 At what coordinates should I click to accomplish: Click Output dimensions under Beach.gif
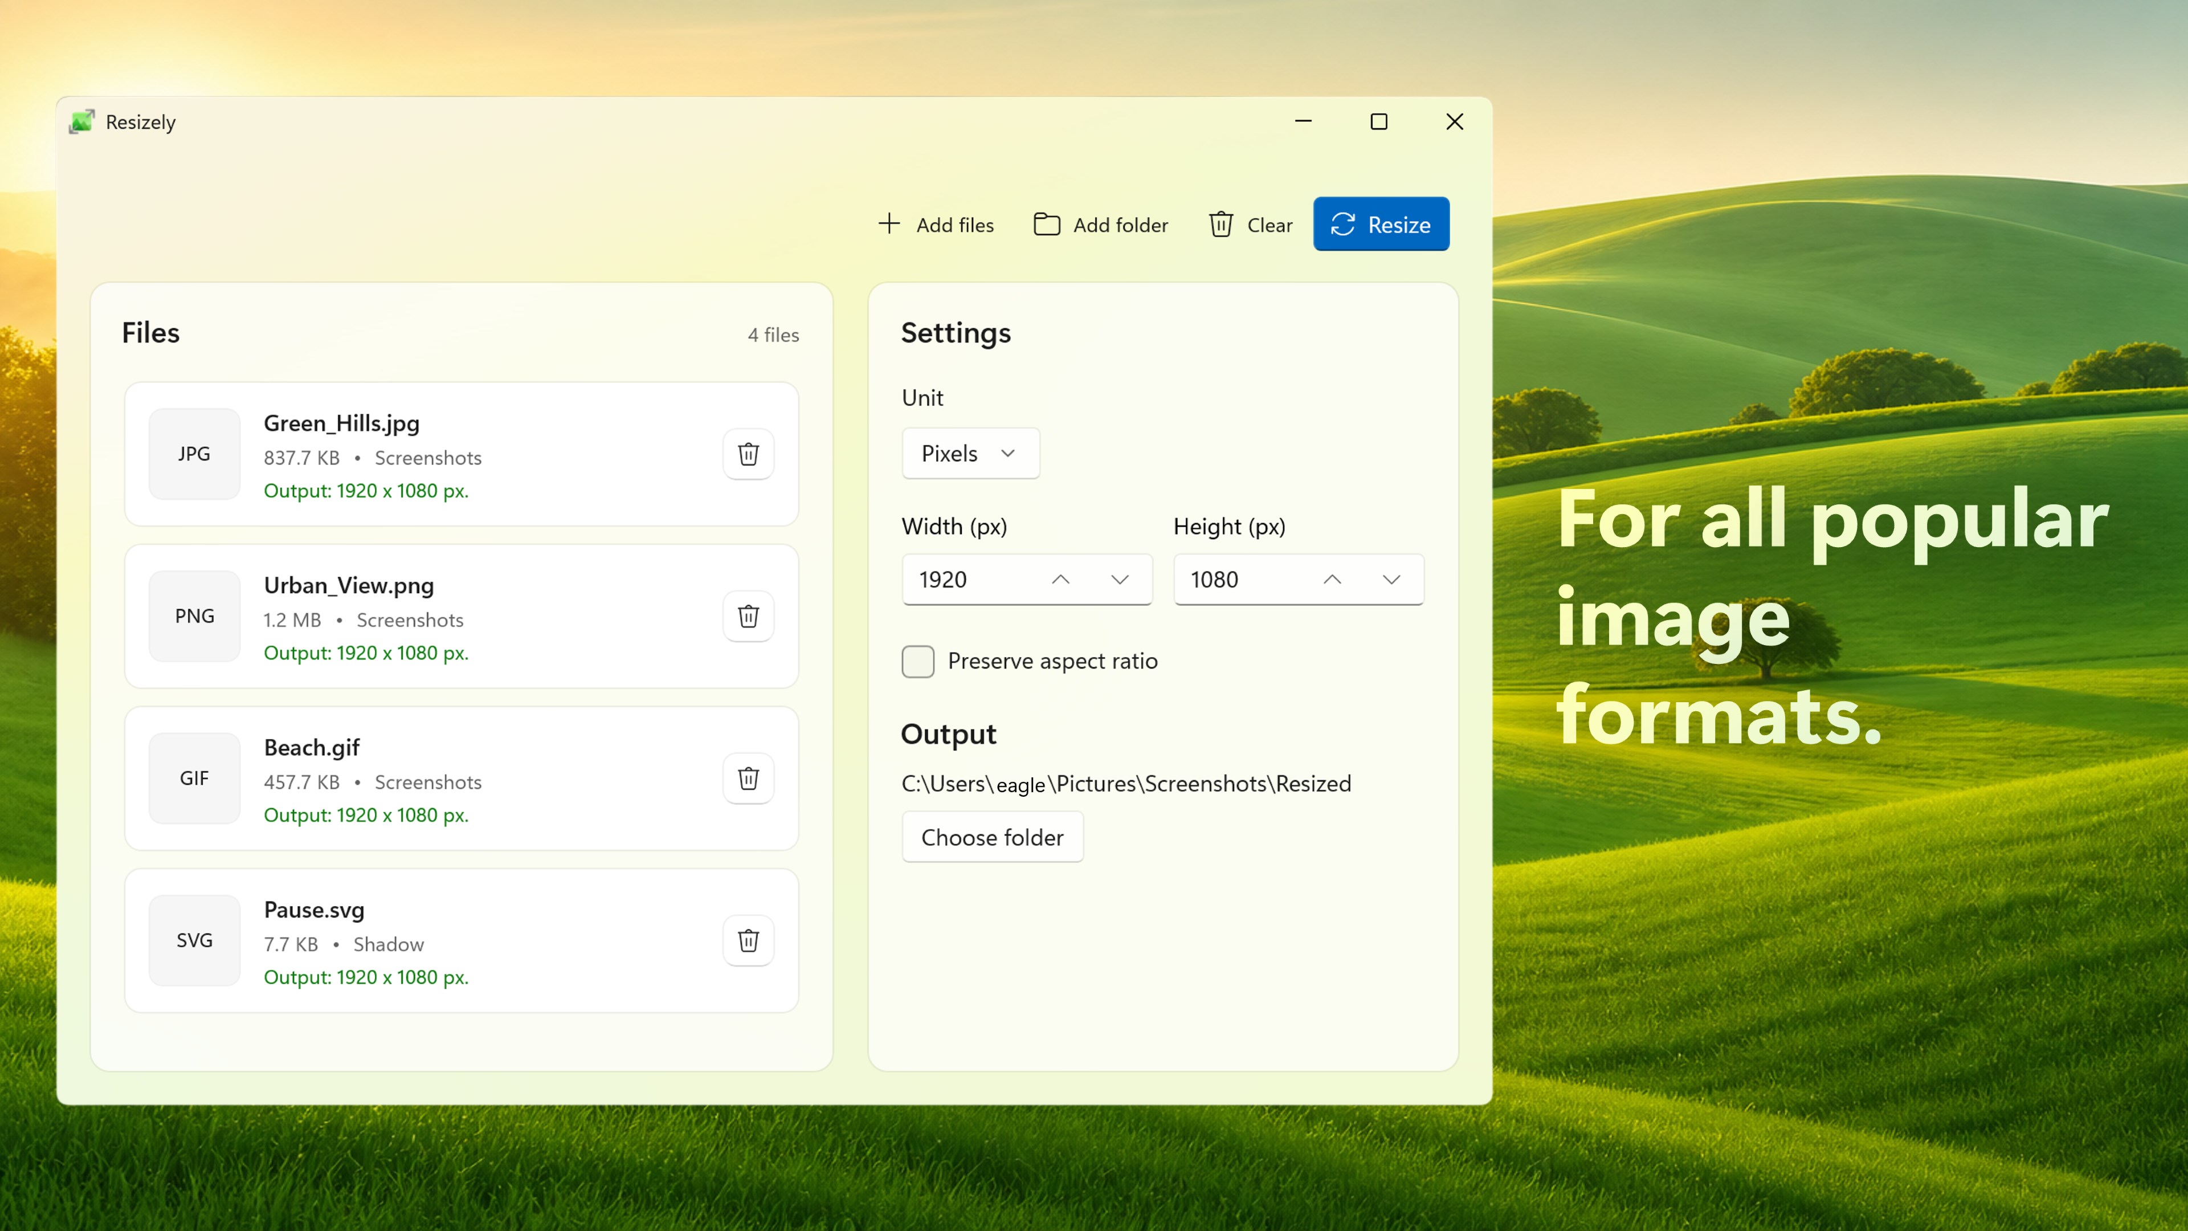(x=366, y=816)
